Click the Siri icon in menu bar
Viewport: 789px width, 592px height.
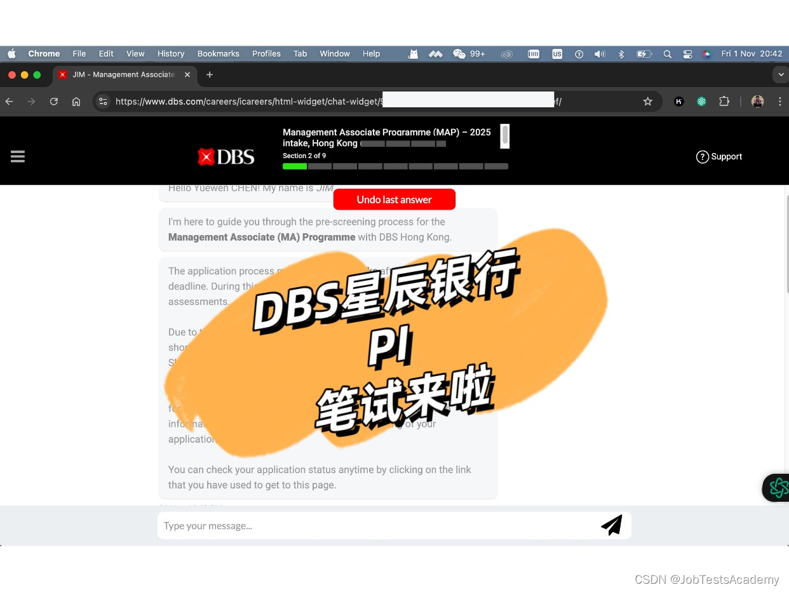pyautogui.click(x=706, y=54)
